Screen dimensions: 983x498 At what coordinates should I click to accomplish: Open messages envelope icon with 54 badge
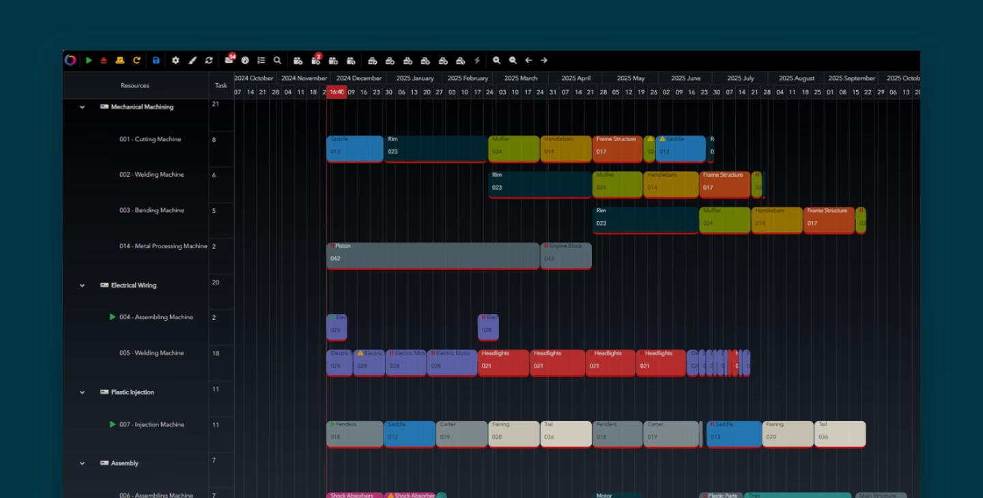click(229, 59)
